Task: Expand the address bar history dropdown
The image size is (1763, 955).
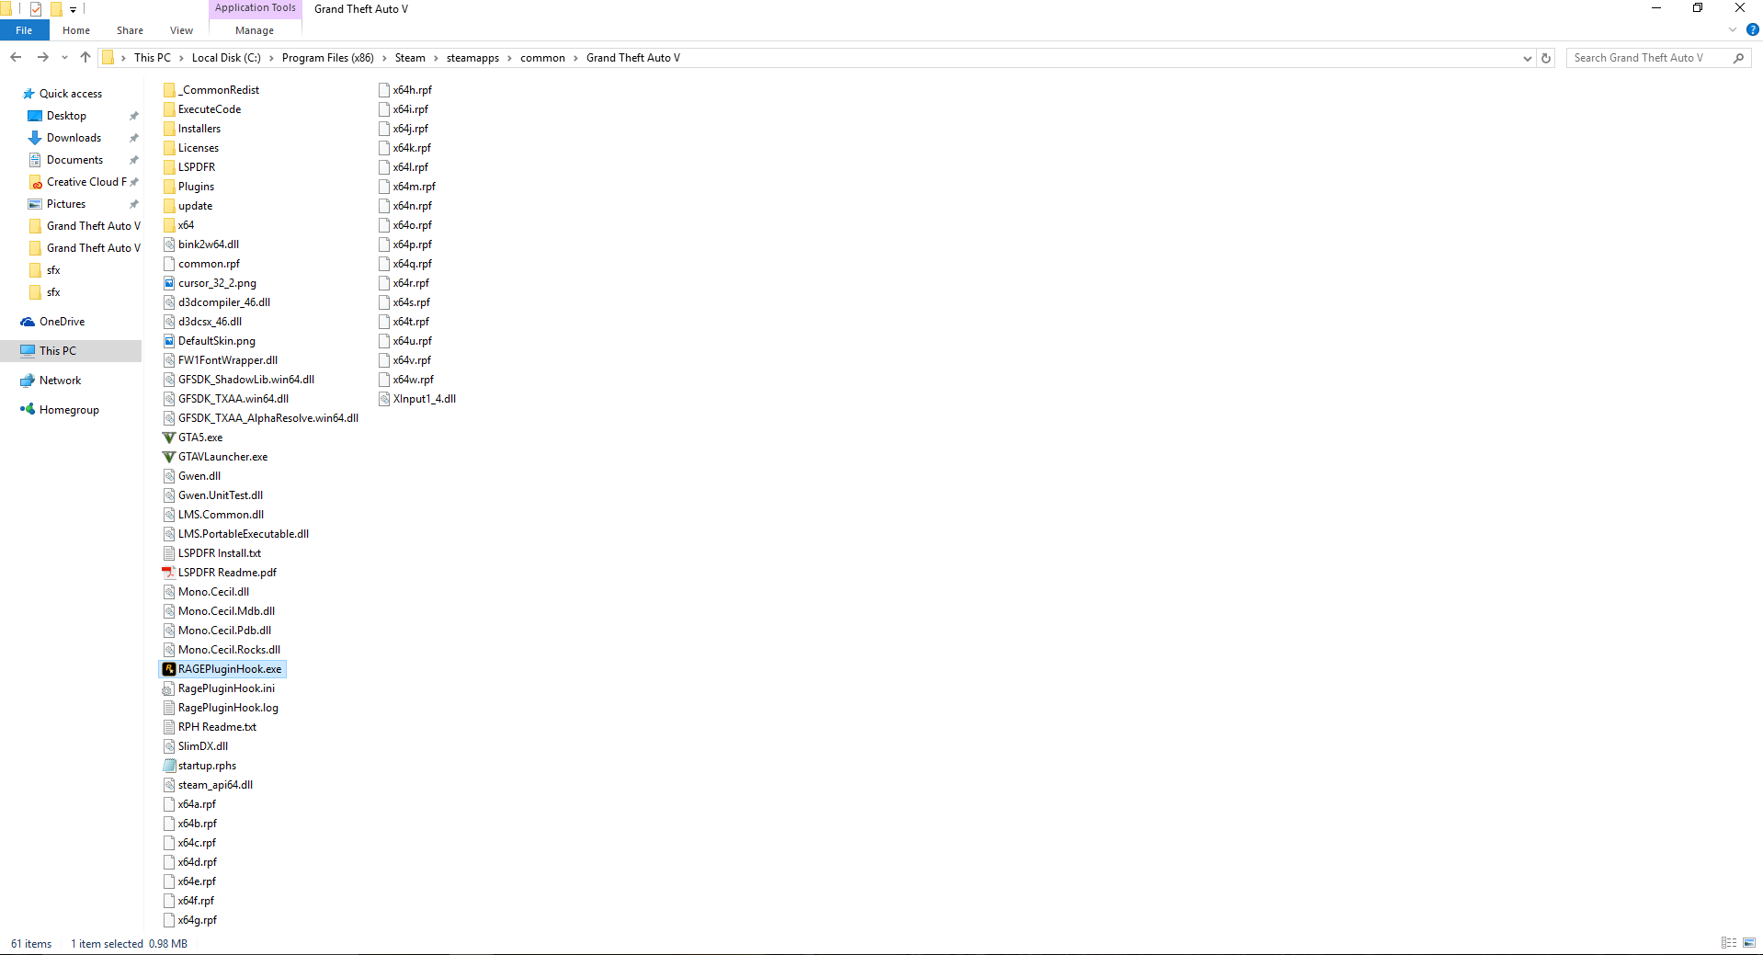Action: click(1528, 58)
